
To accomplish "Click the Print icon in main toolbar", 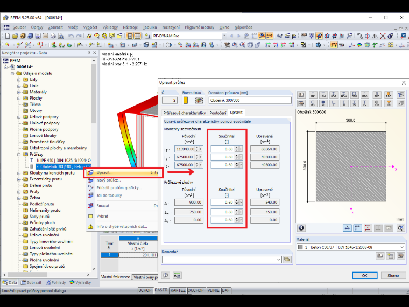I will [53, 36].
